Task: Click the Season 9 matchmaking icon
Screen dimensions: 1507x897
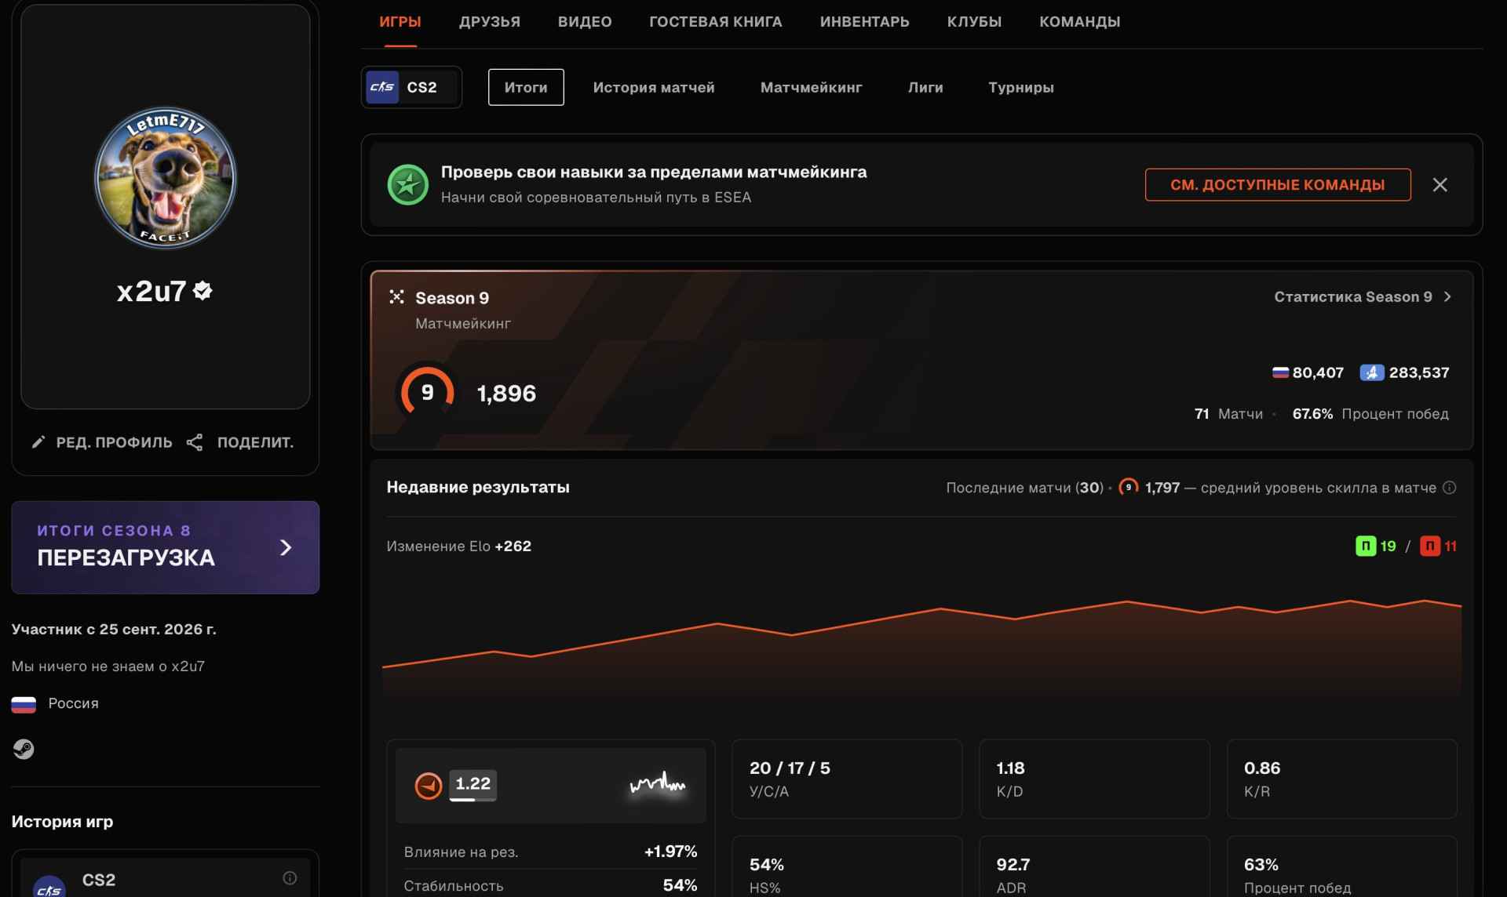Action: click(x=396, y=296)
